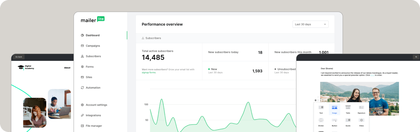Insert a Signature block in the editor
420x132 pixels.
tap(362, 110)
